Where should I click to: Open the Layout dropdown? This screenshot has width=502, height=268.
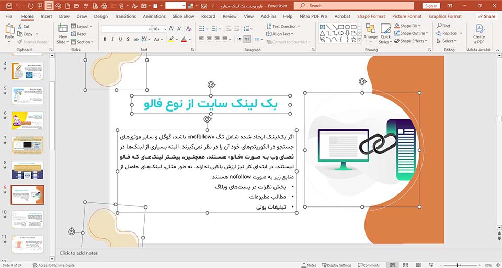point(82,27)
